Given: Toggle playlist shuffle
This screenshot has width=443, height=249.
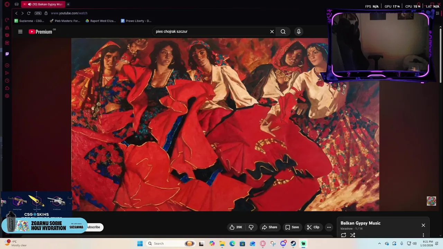Looking at the screenshot, I should 353,235.
